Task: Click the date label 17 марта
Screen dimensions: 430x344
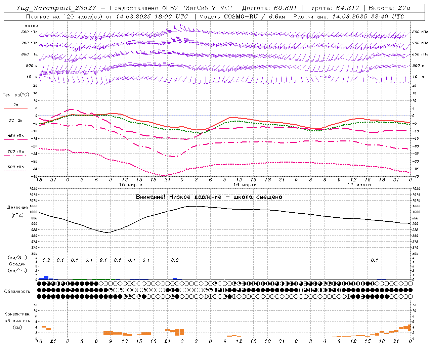Action: point(359,185)
